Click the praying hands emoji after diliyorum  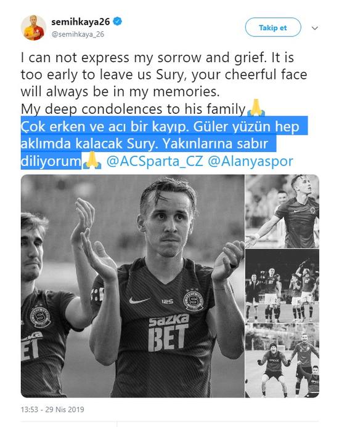pyautogui.click(x=92, y=161)
